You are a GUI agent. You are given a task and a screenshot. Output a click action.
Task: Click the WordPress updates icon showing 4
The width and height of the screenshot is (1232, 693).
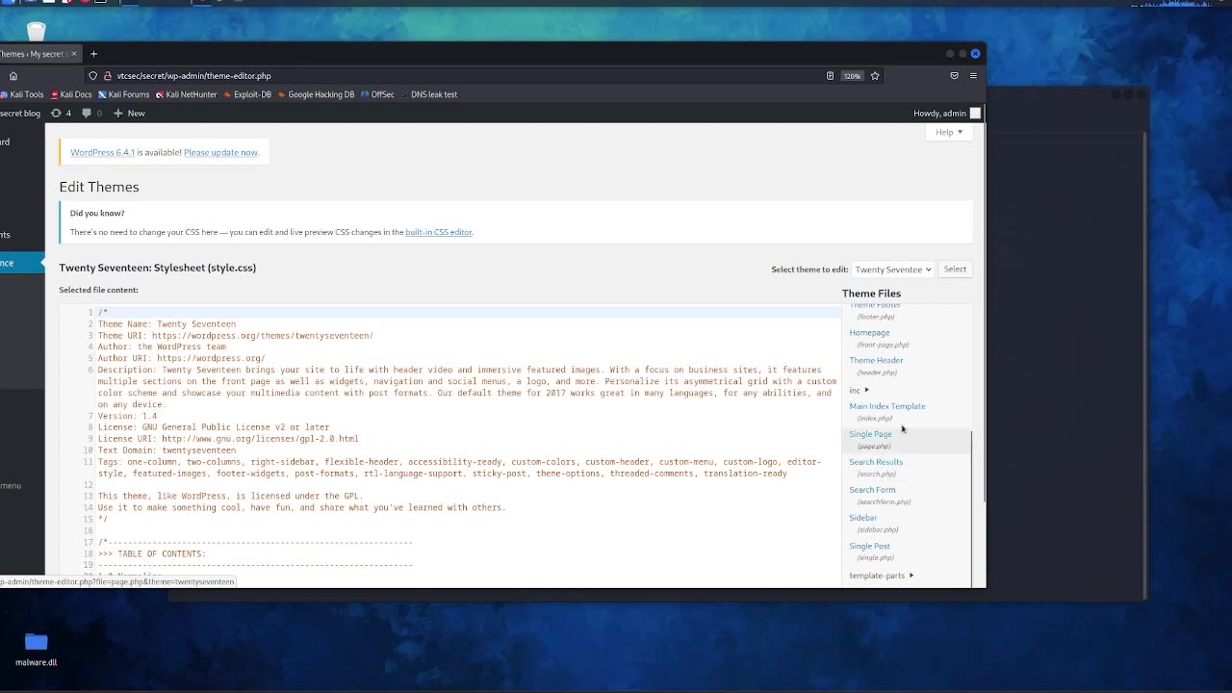tap(61, 114)
